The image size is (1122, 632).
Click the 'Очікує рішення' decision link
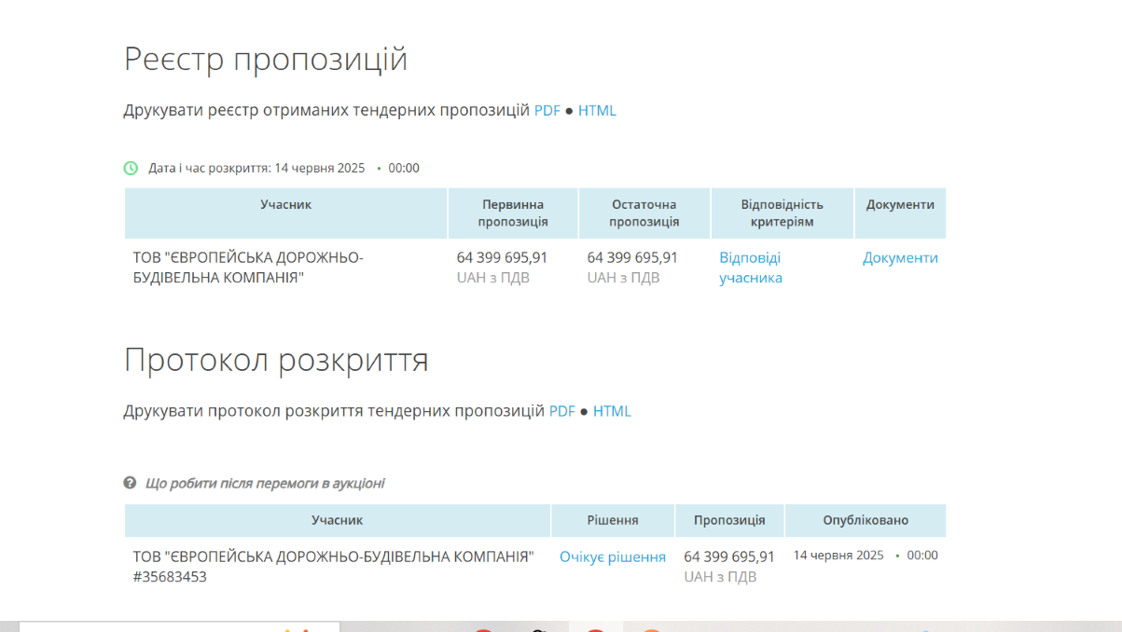click(x=613, y=557)
